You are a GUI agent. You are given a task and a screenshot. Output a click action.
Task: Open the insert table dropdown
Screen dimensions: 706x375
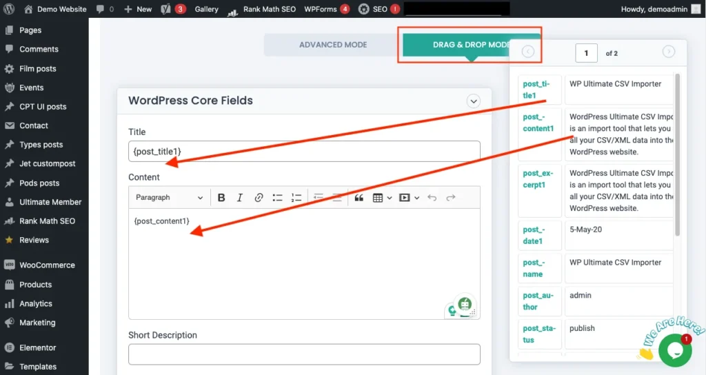382,198
